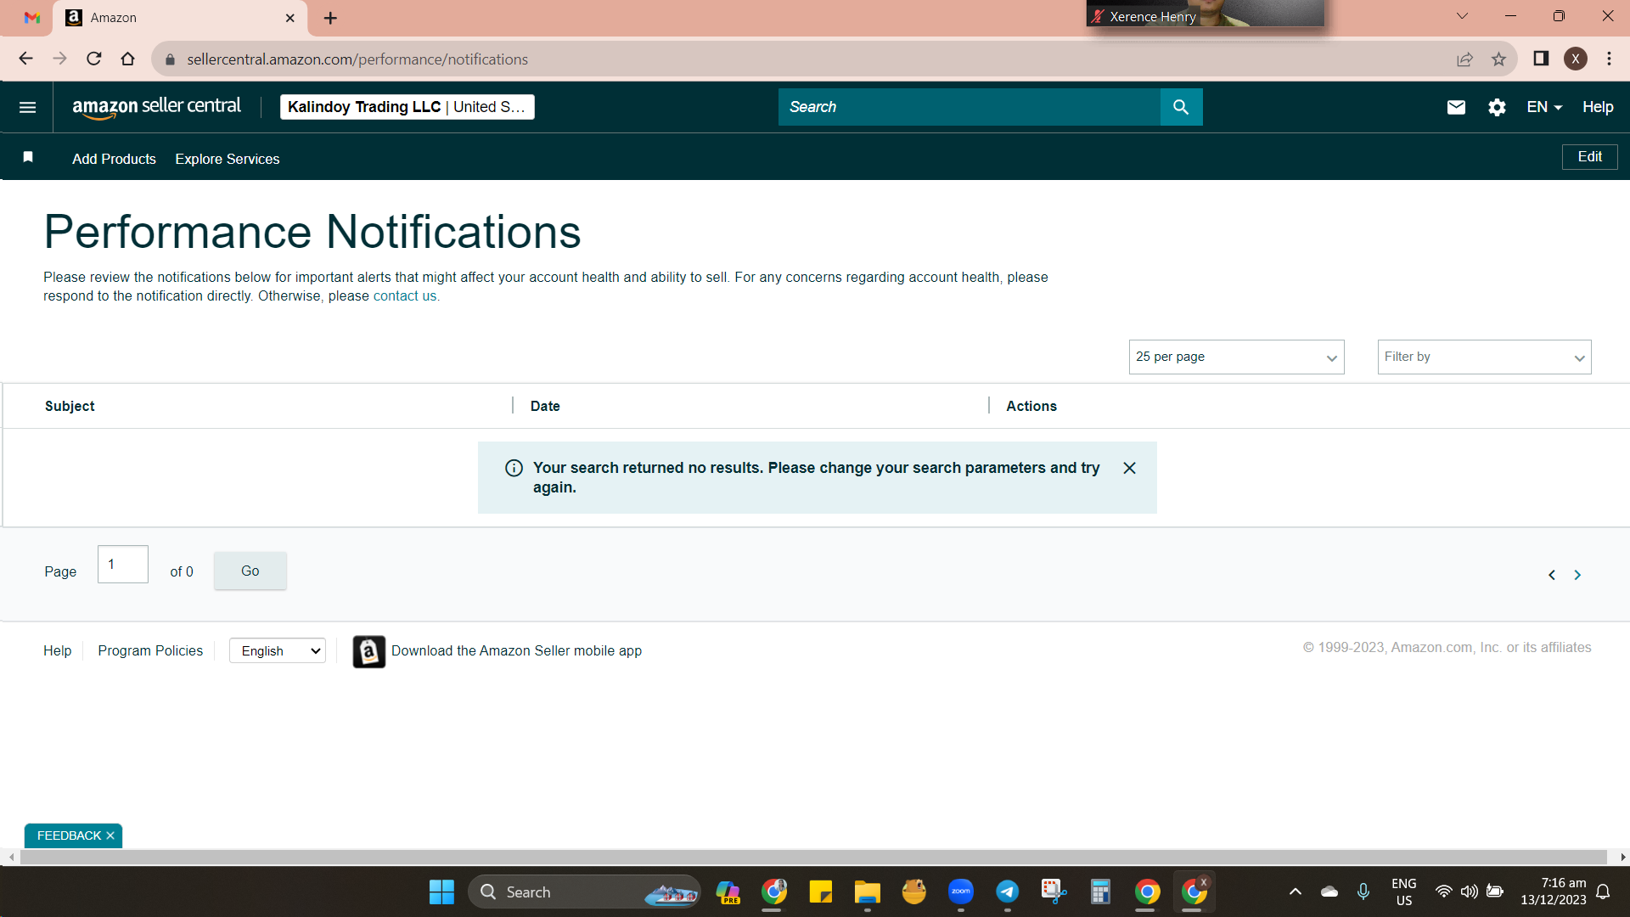Open the Windows Start menu
Image resolution: width=1630 pixels, height=917 pixels.
coord(441,892)
